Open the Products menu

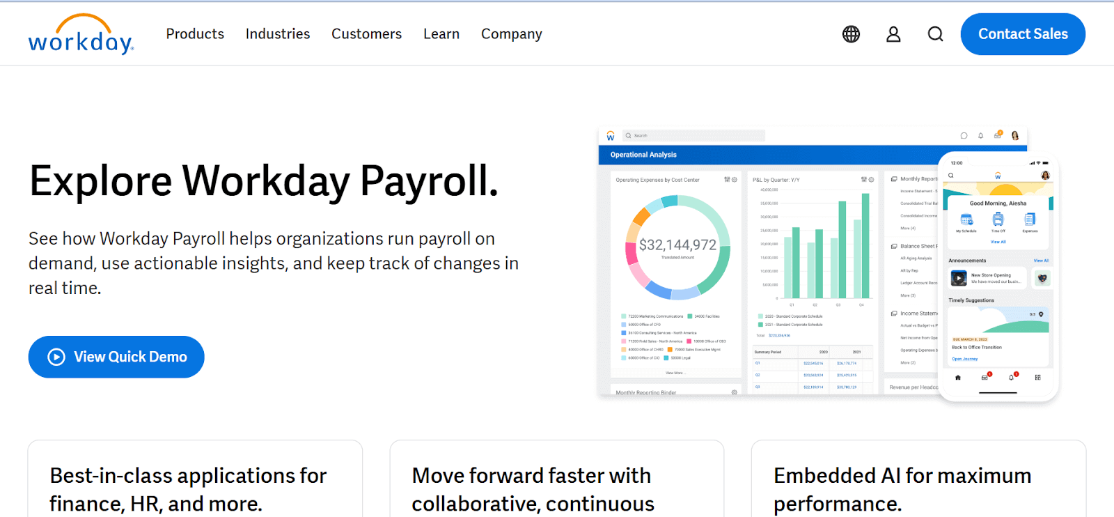click(x=195, y=34)
